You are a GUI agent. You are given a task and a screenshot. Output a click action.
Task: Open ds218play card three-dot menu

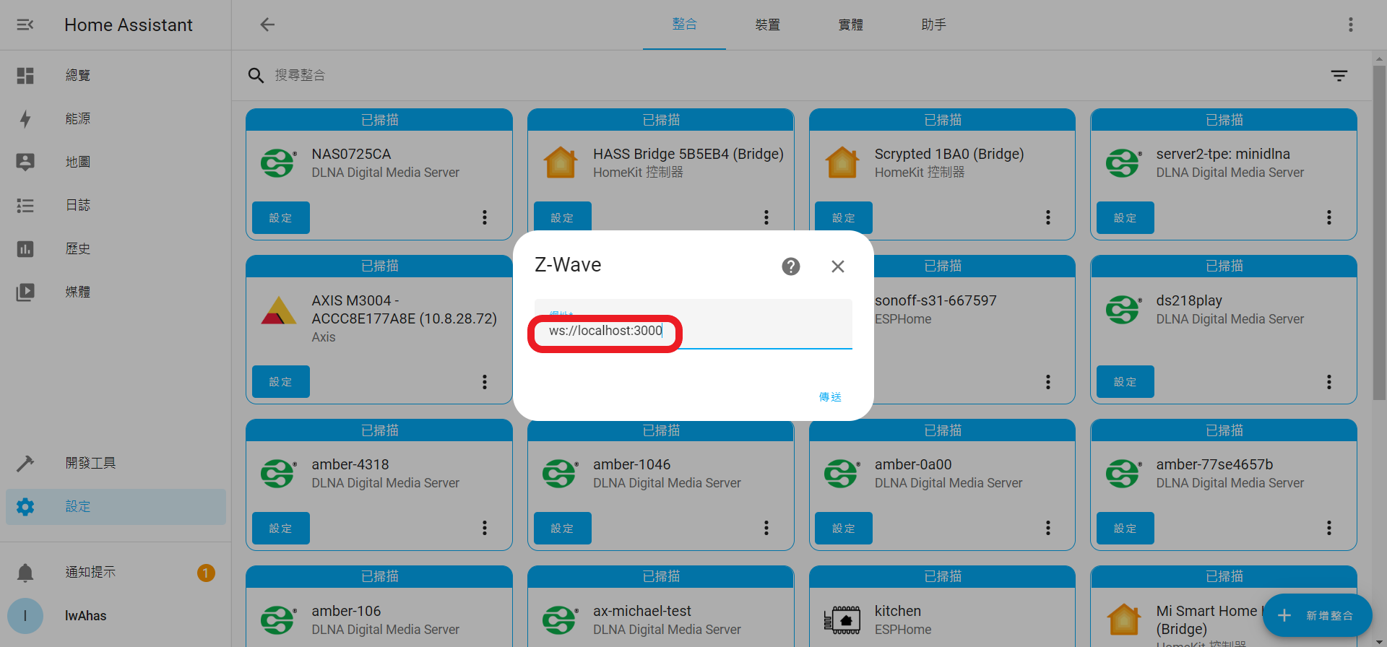[x=1329, y=382]
